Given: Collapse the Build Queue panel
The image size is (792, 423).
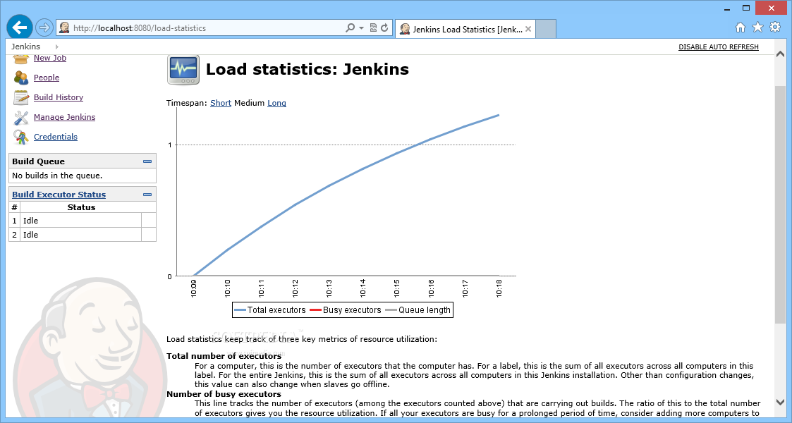Looking at the screenshot, I should click(147, 161).
